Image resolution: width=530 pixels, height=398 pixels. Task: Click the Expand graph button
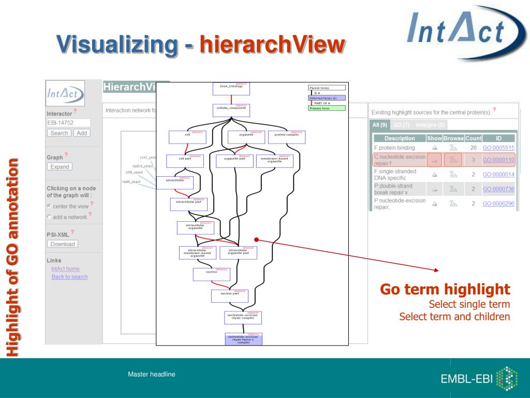60,166
